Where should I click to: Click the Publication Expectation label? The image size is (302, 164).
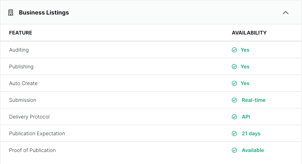click(x=37, y=133)
